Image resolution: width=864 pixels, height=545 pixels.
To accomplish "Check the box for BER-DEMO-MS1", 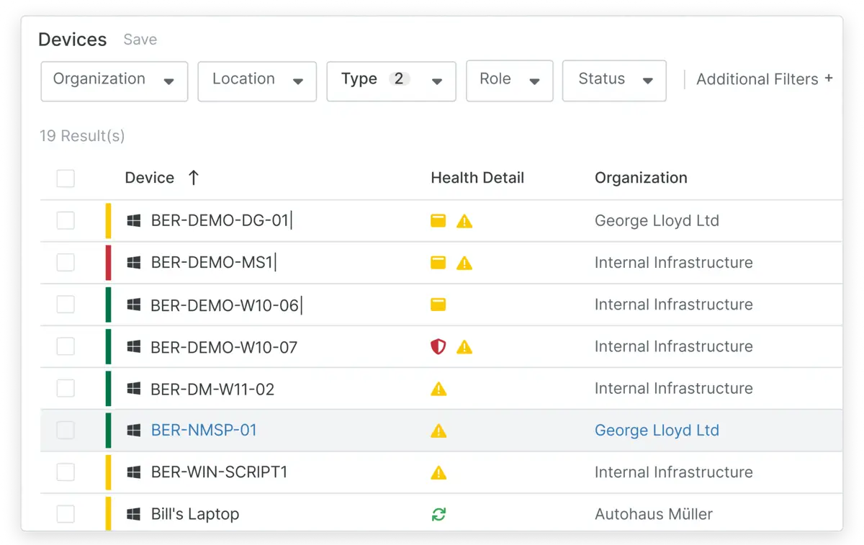I will click(66, 262).
